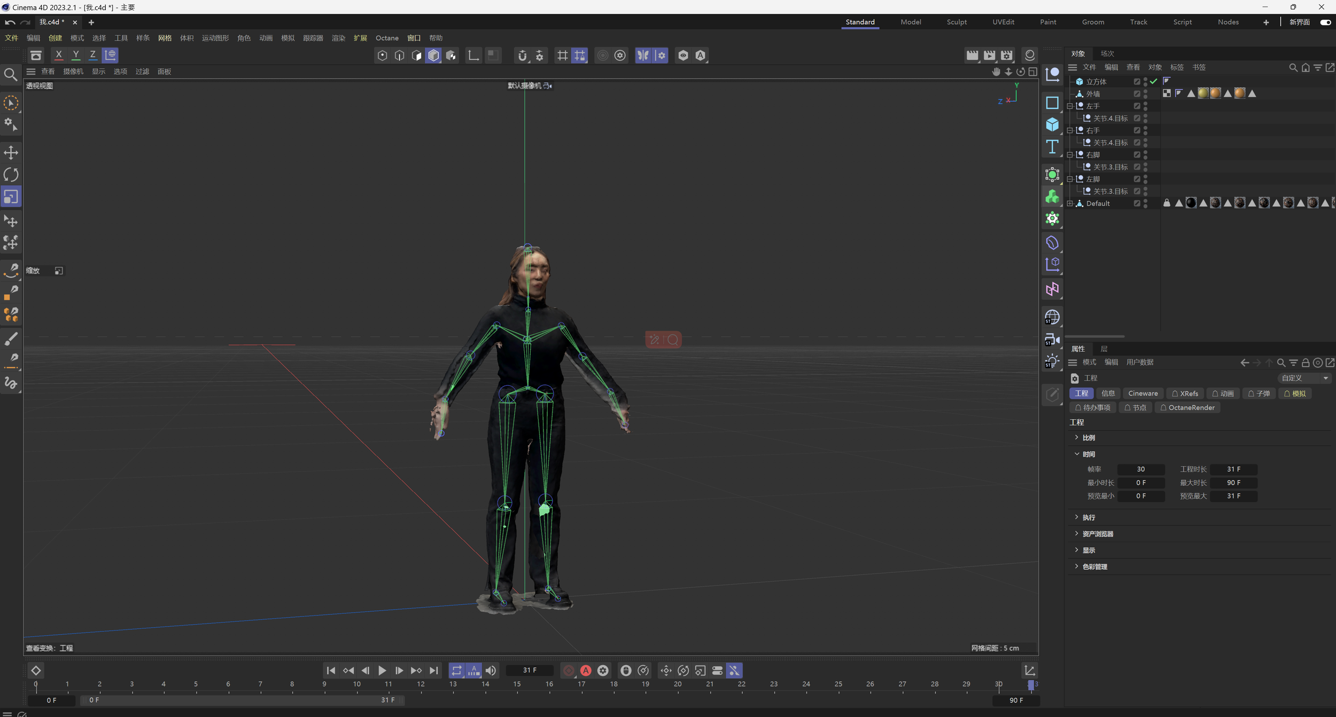Expand the Default object hierarchy
Viewport: 1336px width, 717px height.
(x=1070, y=203)
